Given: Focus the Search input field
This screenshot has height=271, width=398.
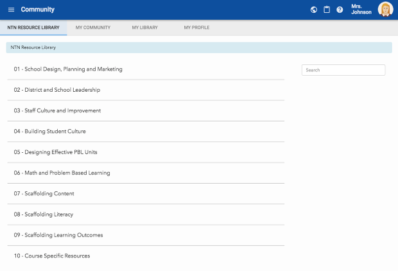Looking at the screenshot, I should [343, 70].
